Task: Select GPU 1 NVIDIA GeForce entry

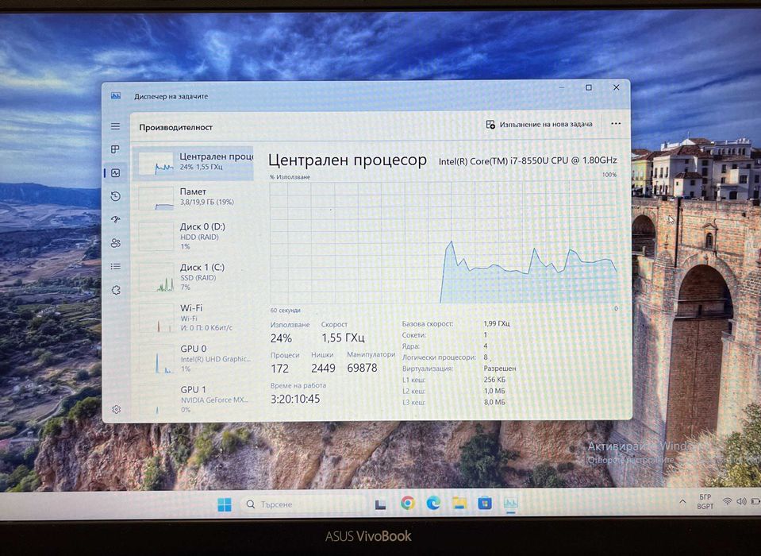Action: (193, 400)
